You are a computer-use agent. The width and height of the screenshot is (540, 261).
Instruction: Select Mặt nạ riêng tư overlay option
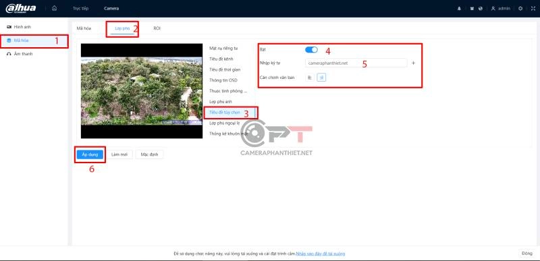click(x=223, y=49)
